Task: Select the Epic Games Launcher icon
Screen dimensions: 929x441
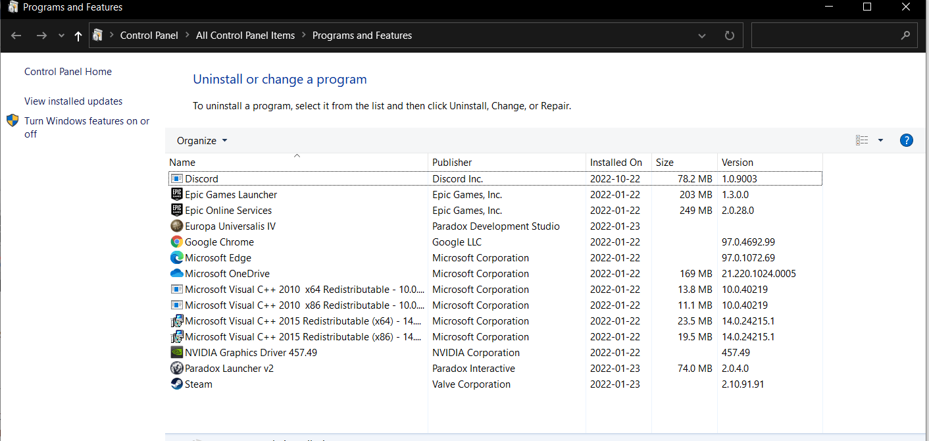Action: pos(176,194)
